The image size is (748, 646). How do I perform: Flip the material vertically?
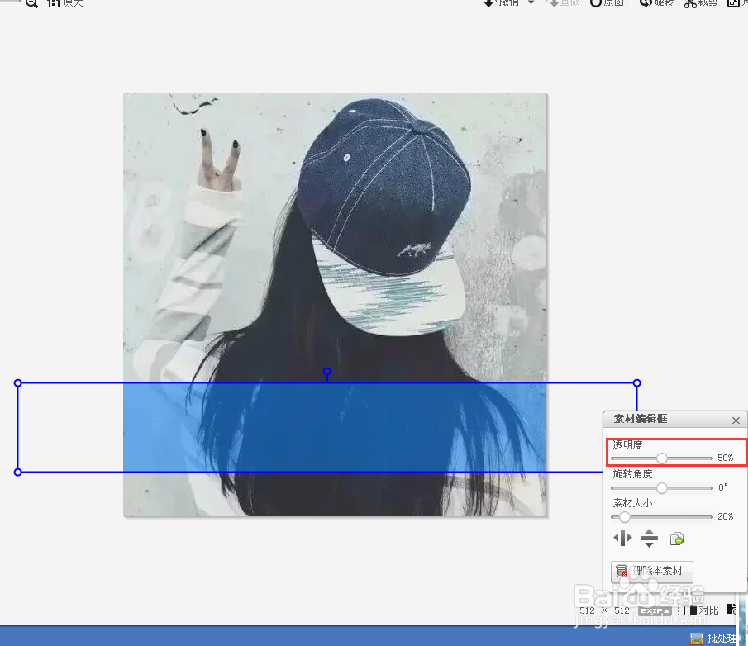pos(649,538)
